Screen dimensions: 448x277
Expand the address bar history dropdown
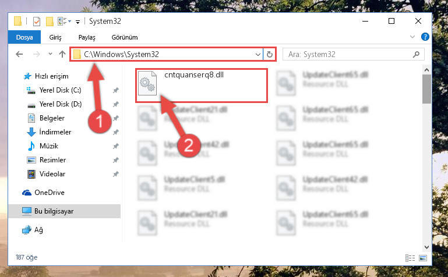257,54
